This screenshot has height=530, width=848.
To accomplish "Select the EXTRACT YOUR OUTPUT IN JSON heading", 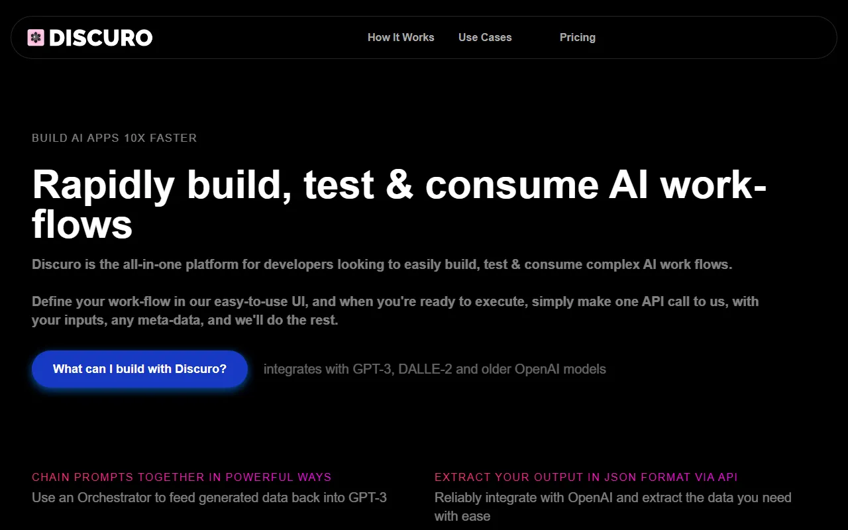I will pyautogui.click(x=586, y=477).
